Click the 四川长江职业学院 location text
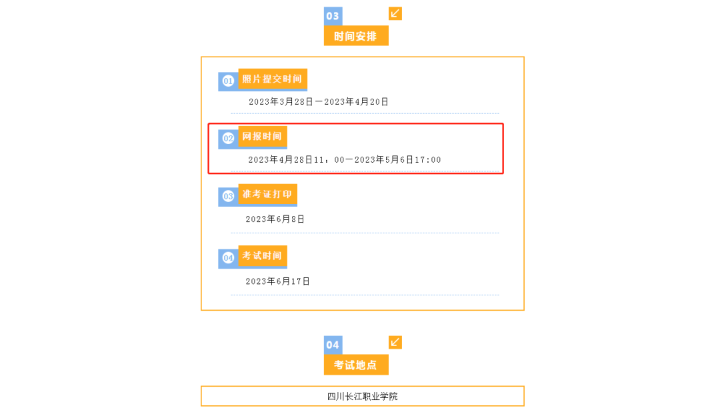This screenshot has width=720, height=408. pos(362,396)
